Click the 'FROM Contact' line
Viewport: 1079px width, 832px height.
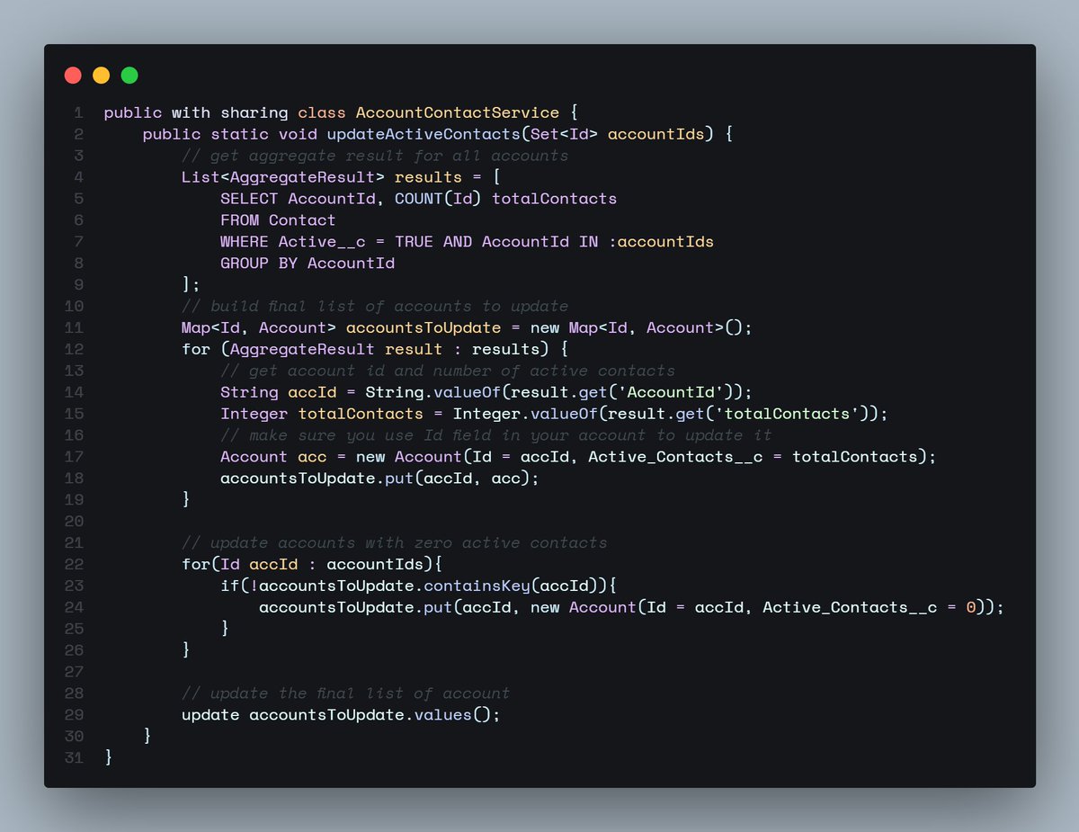coord(278,219)
